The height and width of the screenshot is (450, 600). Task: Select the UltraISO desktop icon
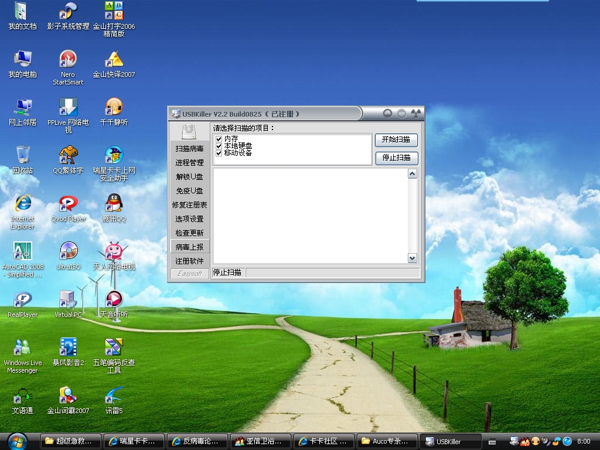pyautogui.click(x=69, y=252)
